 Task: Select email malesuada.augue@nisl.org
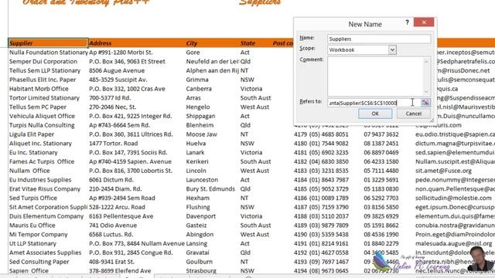(455, 244)
